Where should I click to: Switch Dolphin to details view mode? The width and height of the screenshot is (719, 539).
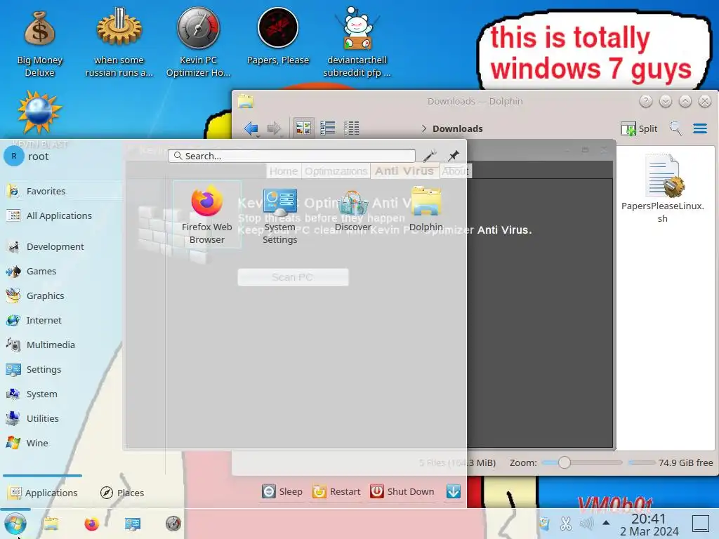[x=352, y=128]
